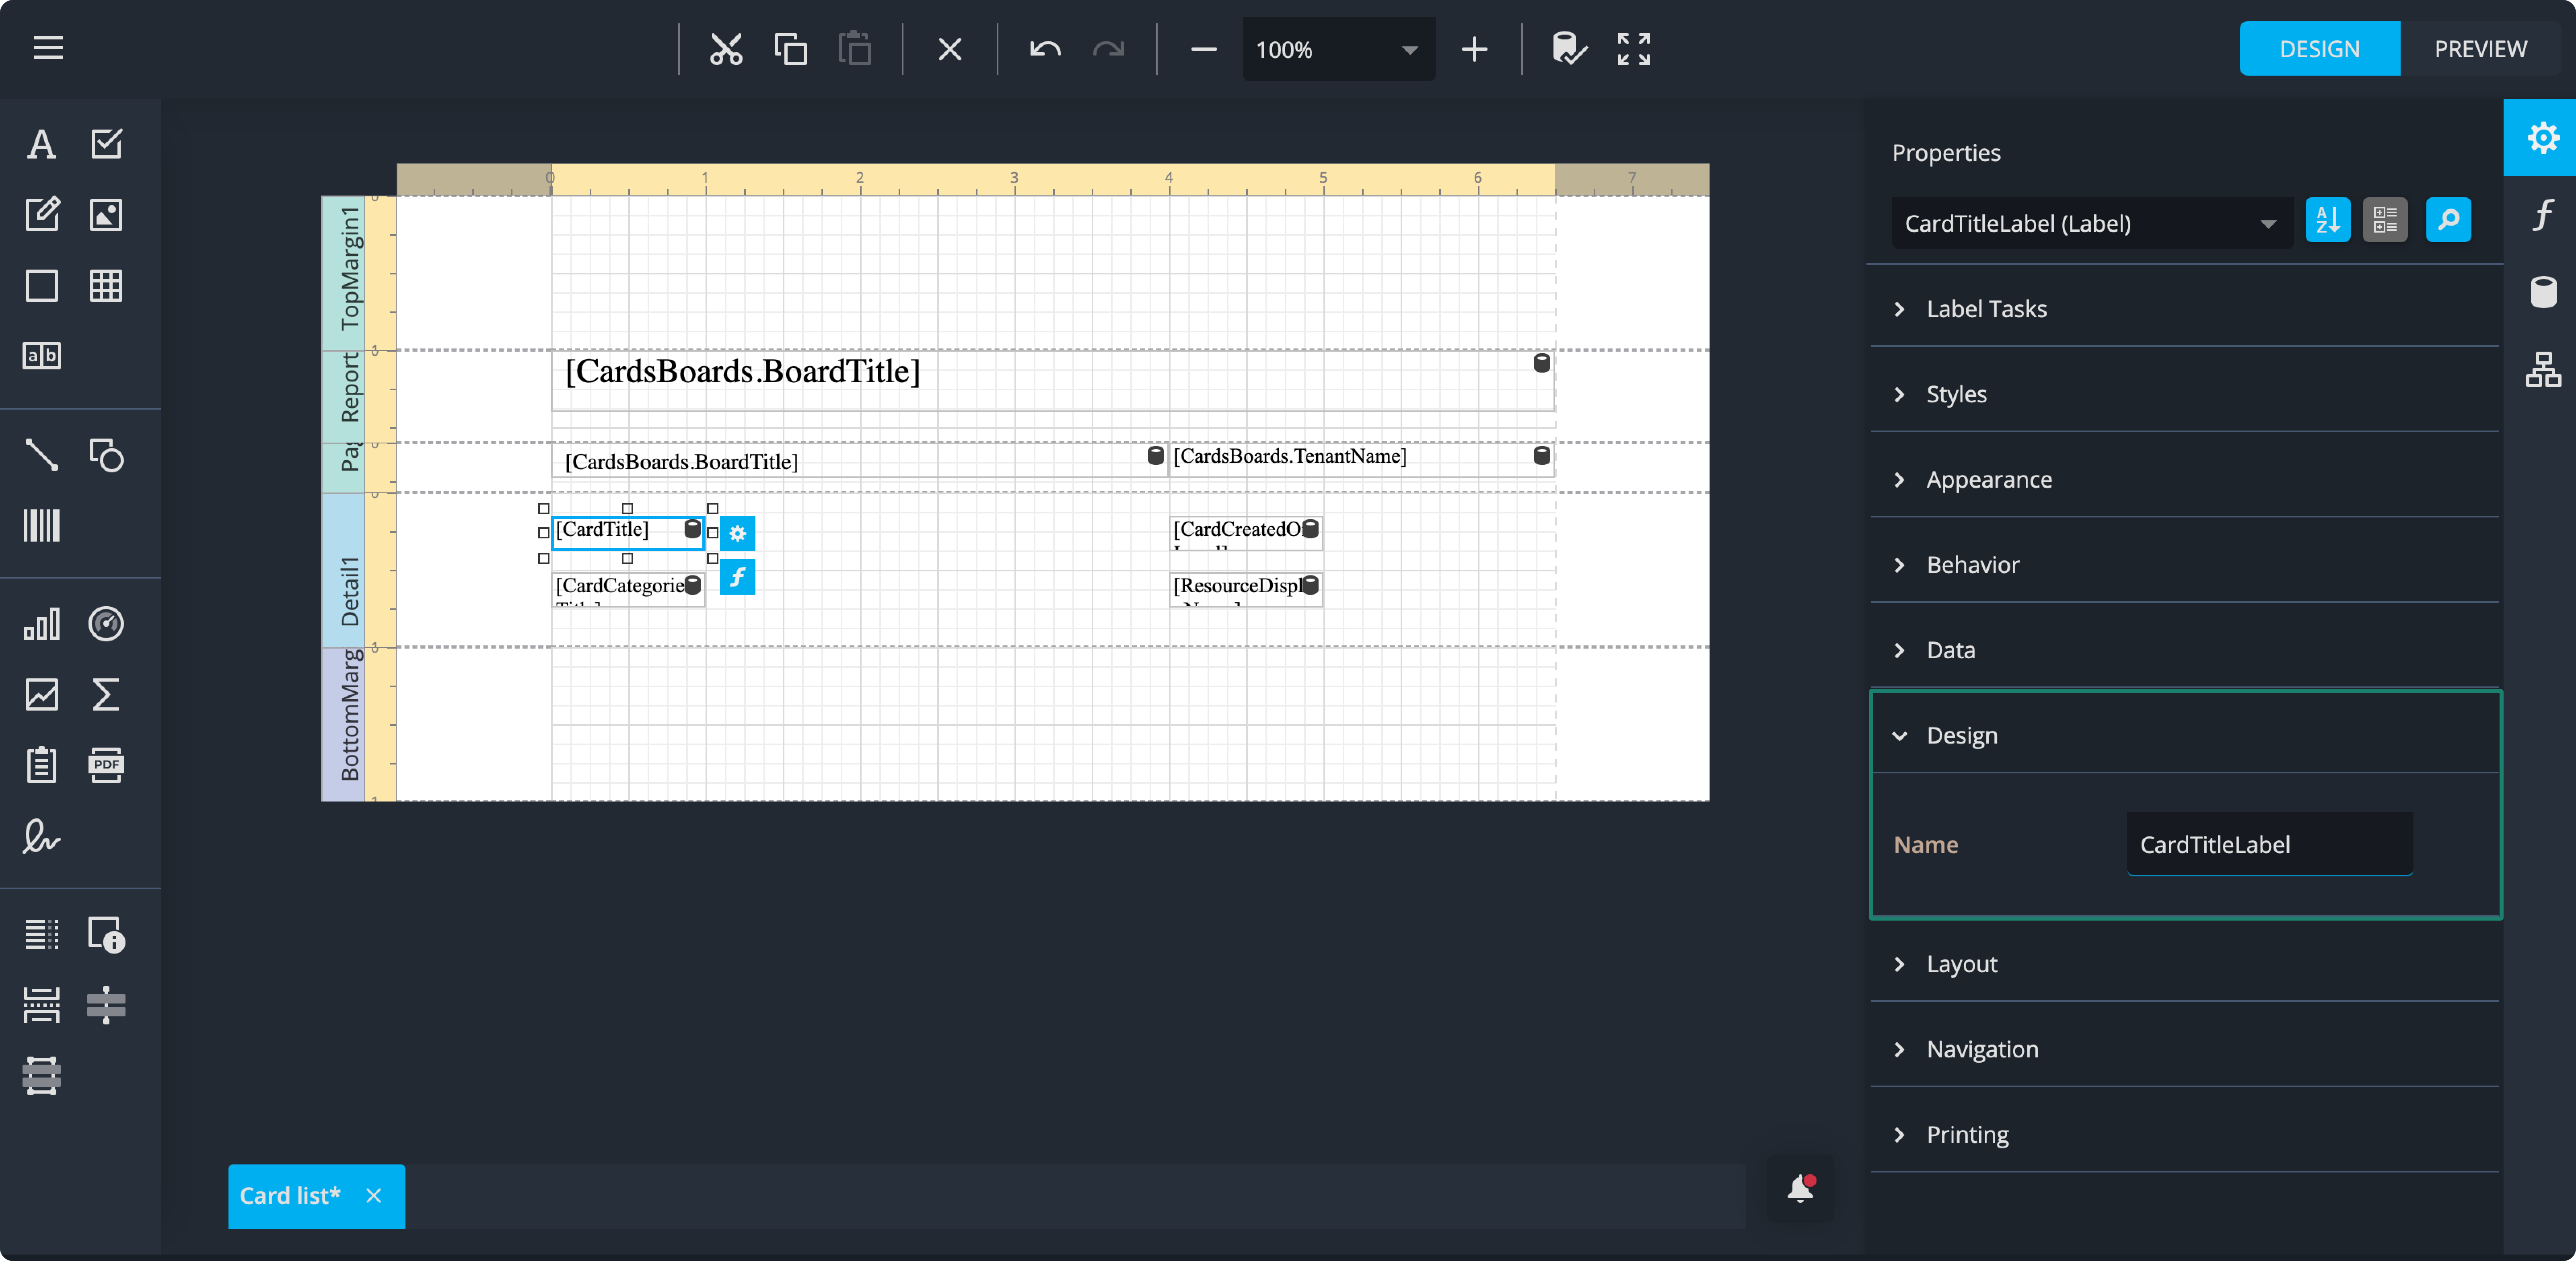Select the Cross-band Line tool
The image size is (2576, 1261).
(x=106, y=1005)
